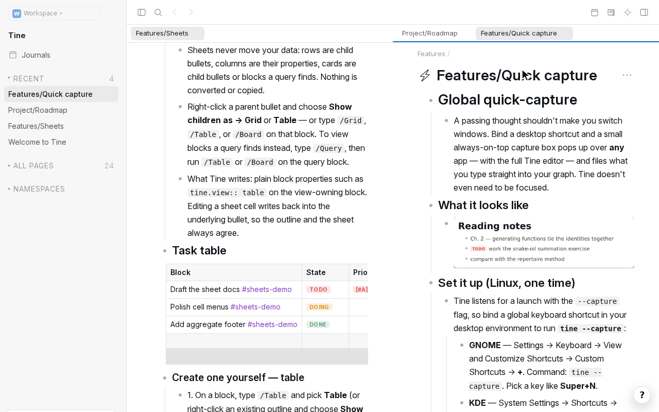659x412 pixels.
Task: Open Project/Roadmap from recent list
Action: click(61, 110)
